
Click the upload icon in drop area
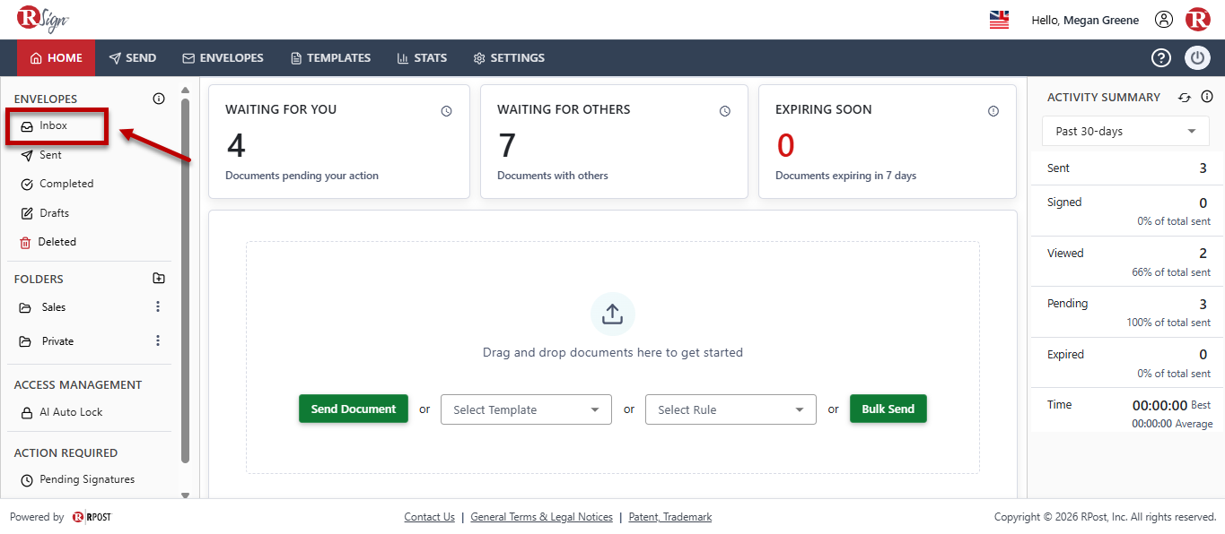[x=613, y=314]
